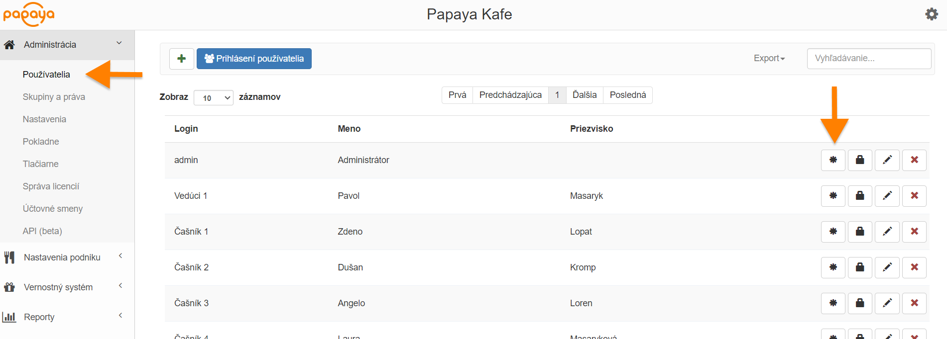Open the Export dropdown
This screenshot has height=339, width=947.
[x=769, y=58]
